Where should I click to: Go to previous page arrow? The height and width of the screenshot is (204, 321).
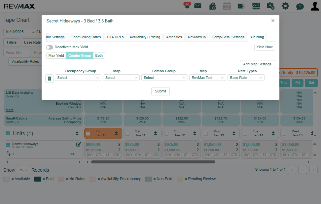[x=292, y=170]
